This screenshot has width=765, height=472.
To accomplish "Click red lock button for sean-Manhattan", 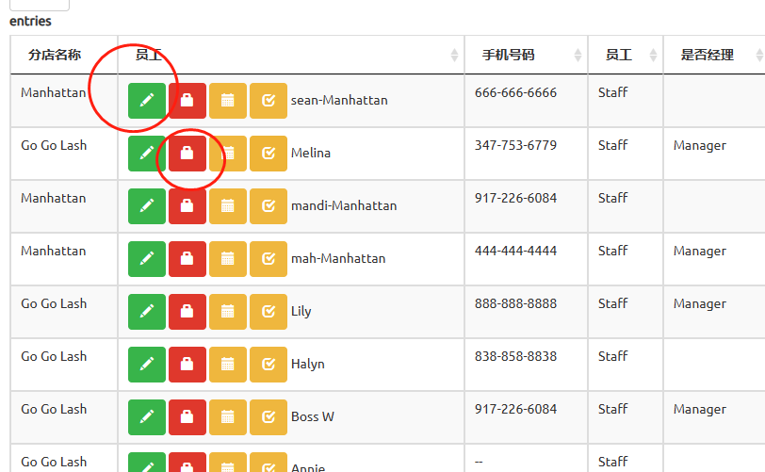I will tap(187, 101).
